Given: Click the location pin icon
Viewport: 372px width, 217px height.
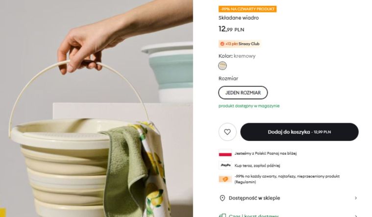Looking at the screenshot, I should [223, 198].
